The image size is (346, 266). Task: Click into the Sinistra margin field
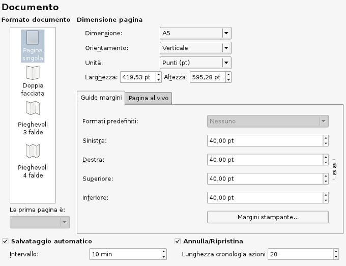click(x=265, y=140)
